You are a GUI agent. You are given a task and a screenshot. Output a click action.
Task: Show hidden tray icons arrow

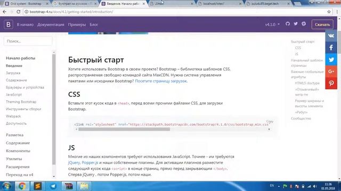(x=279, y=186)
